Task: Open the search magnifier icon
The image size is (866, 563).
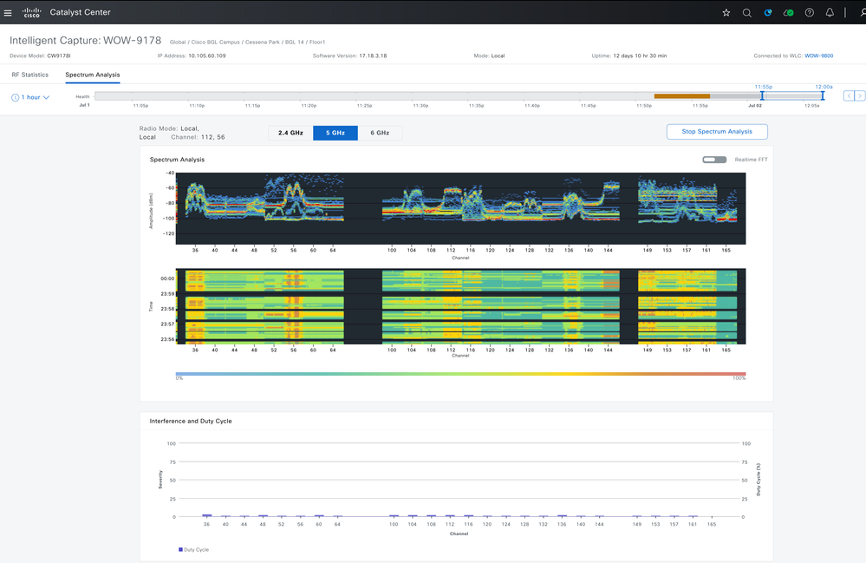Action: pos(746,13)
